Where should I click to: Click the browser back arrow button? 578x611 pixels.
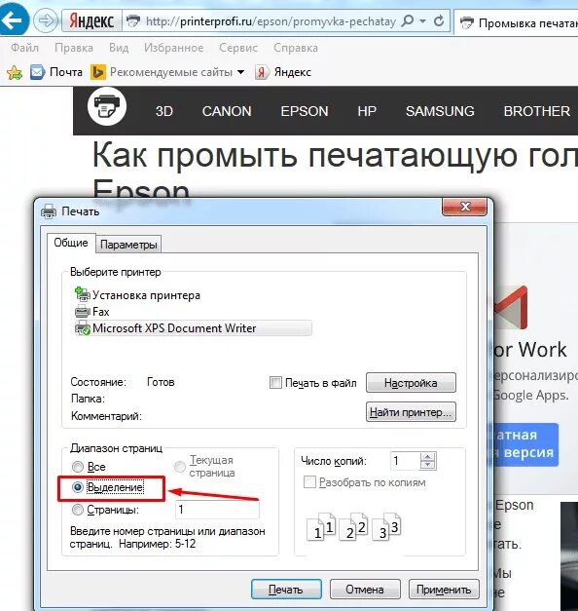tap(14, 19)
